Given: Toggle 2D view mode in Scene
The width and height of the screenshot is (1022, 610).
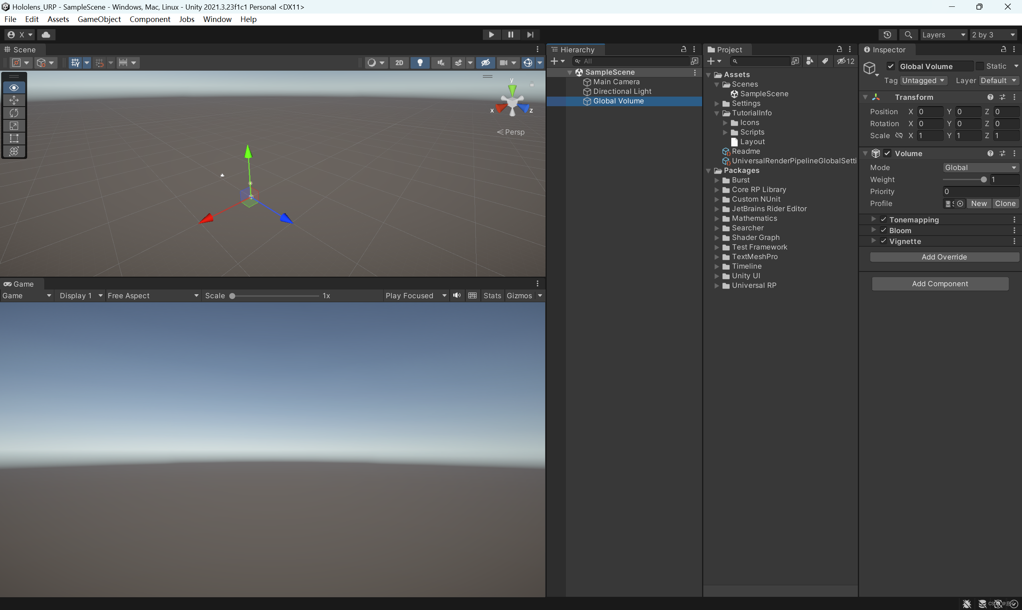Looking at the screenshot, I should click(x=399, y=63).
